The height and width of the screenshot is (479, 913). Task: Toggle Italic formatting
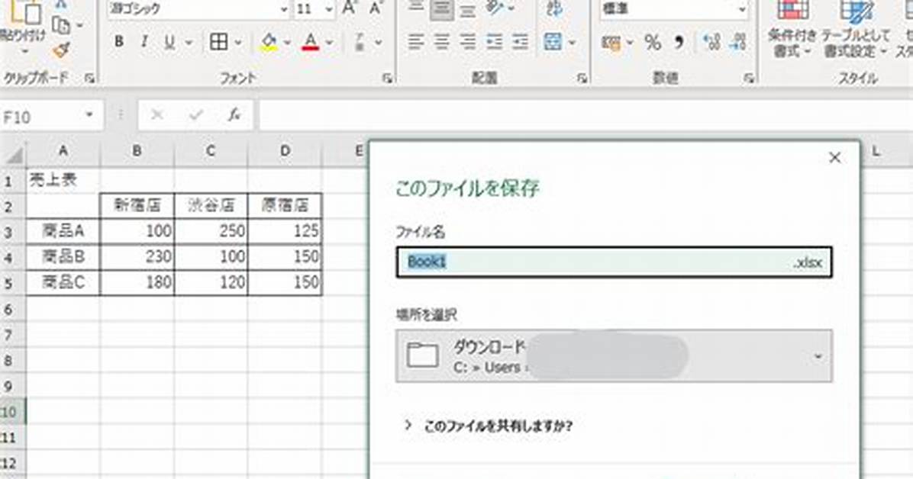point(144,42)
